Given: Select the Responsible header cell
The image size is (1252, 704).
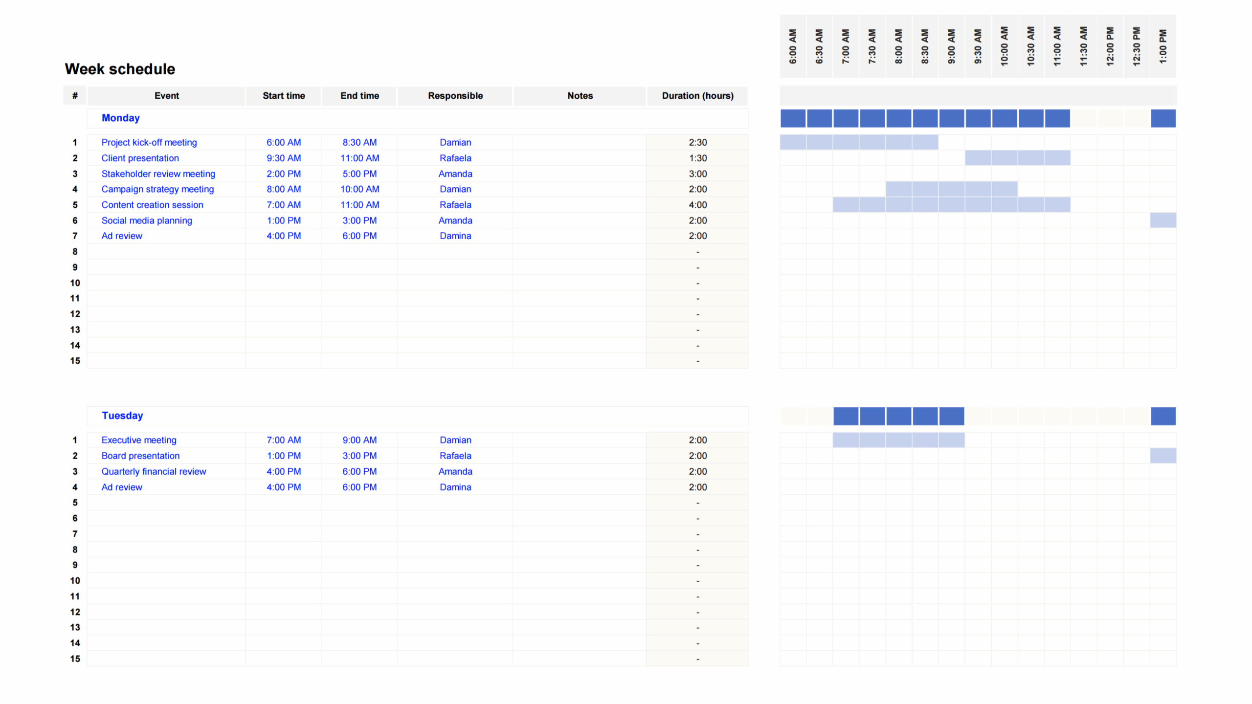Looking at the screenshot, I should coord(455,96).
